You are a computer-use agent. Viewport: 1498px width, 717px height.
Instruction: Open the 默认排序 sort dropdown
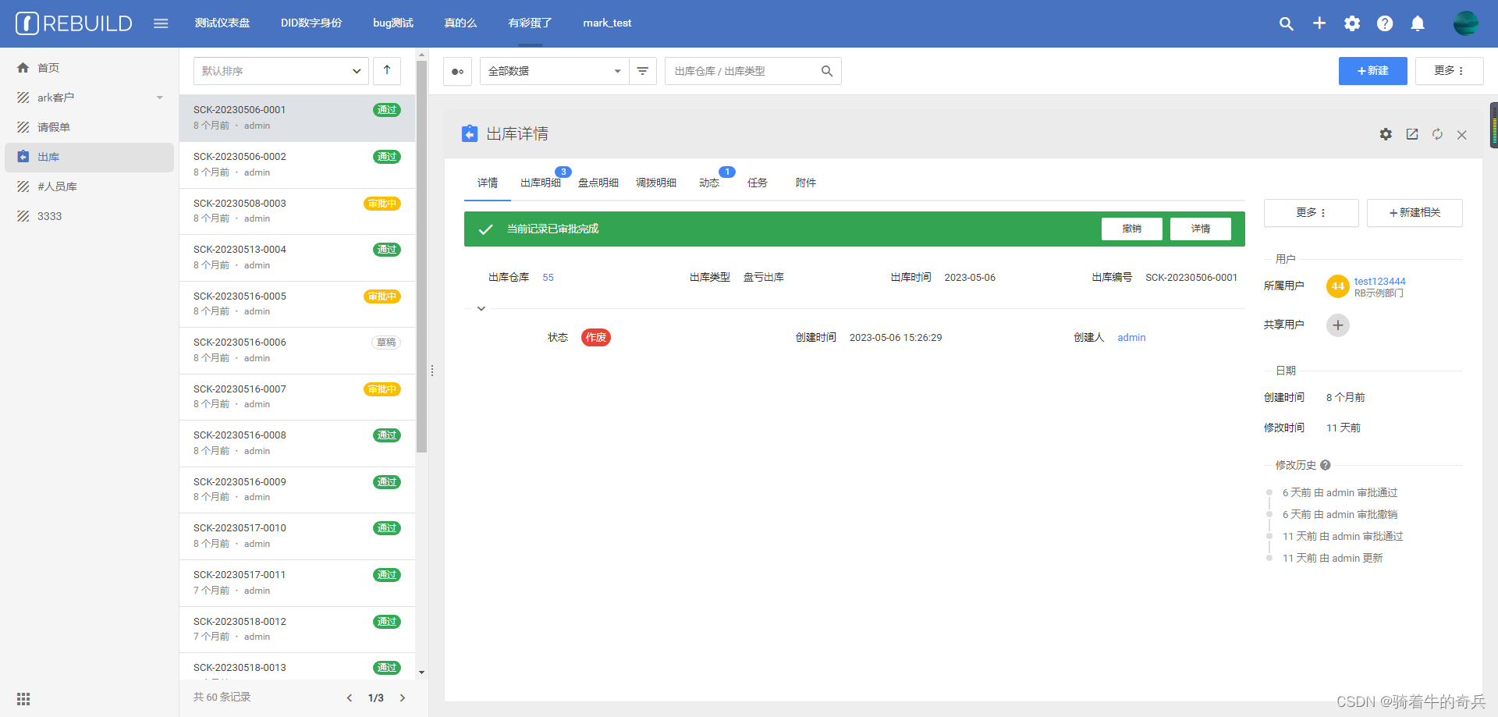[281, 71]
